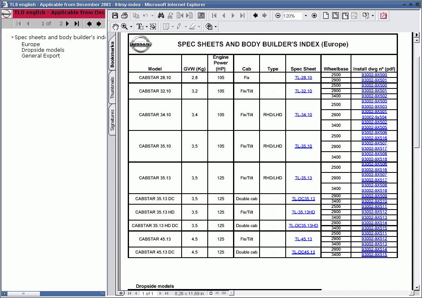The image size is (422, 298).
Task: Open TL-DC35.13 spec sheet link
Action: coord(303,199)
